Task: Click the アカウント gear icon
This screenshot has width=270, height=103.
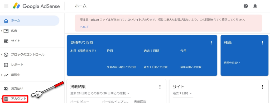Action: point(6,99)
